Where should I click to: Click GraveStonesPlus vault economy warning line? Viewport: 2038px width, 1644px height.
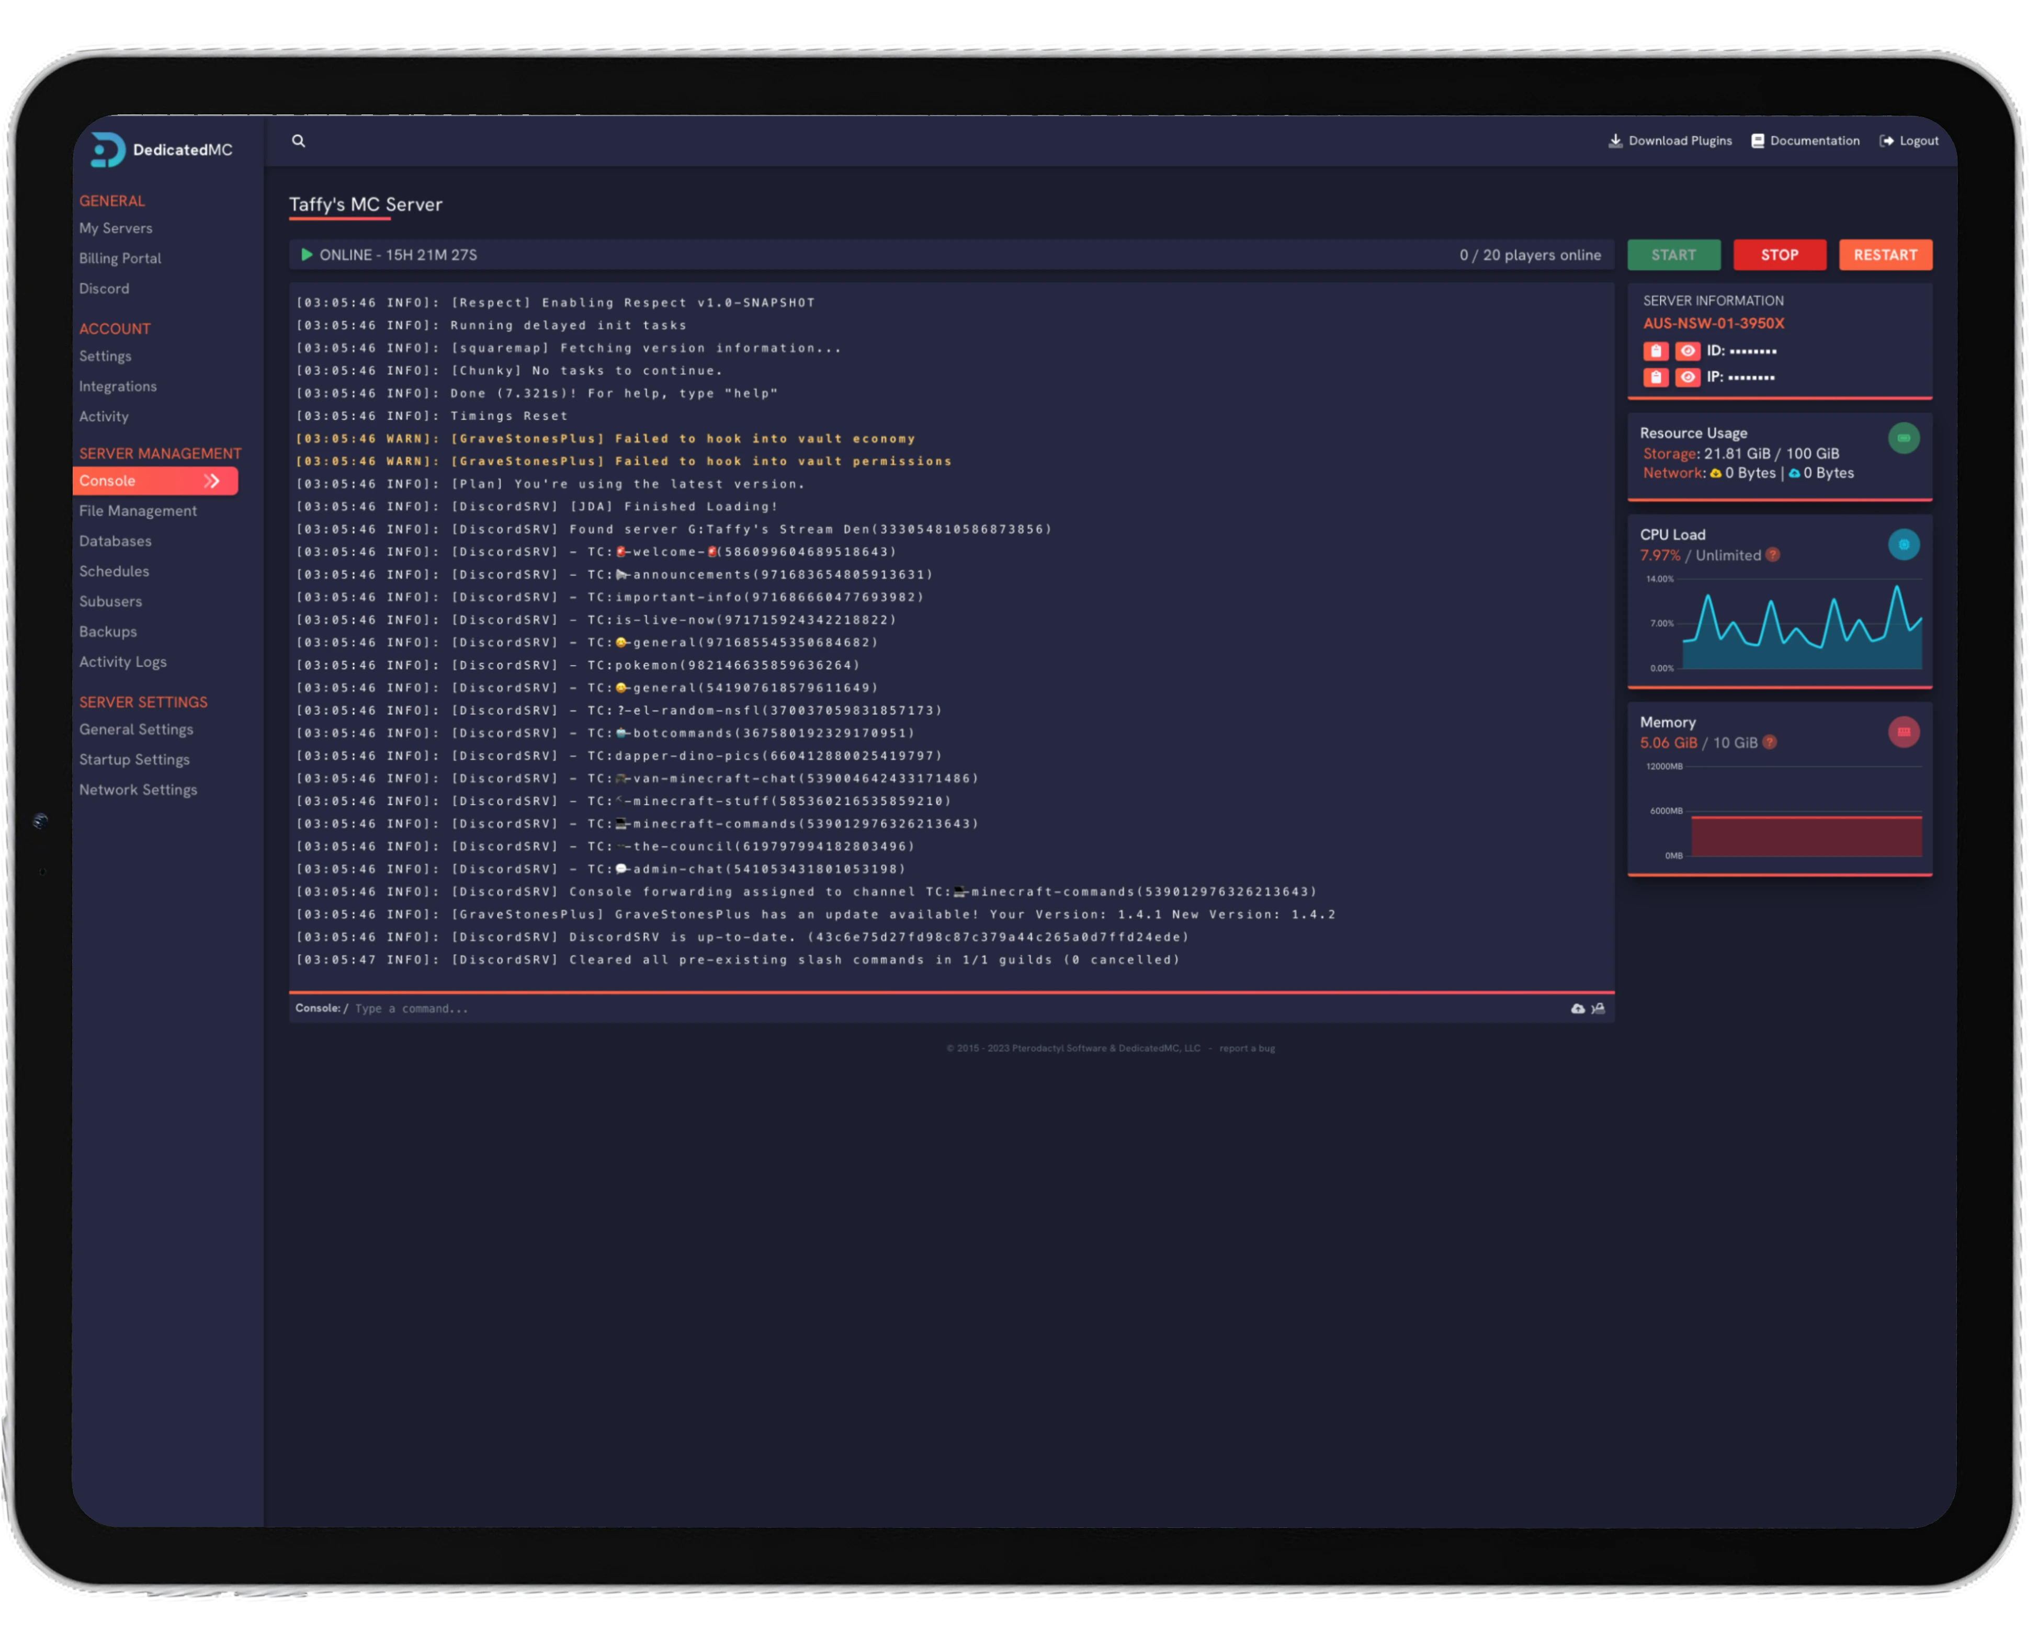pyautogui.click(x=606, y=439)
